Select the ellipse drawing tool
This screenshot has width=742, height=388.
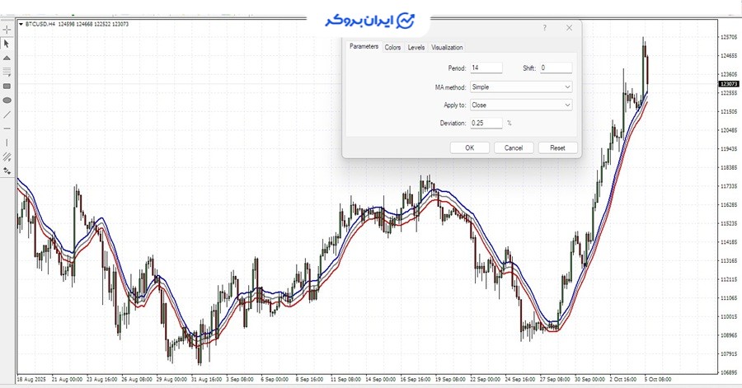pos(7,100)
